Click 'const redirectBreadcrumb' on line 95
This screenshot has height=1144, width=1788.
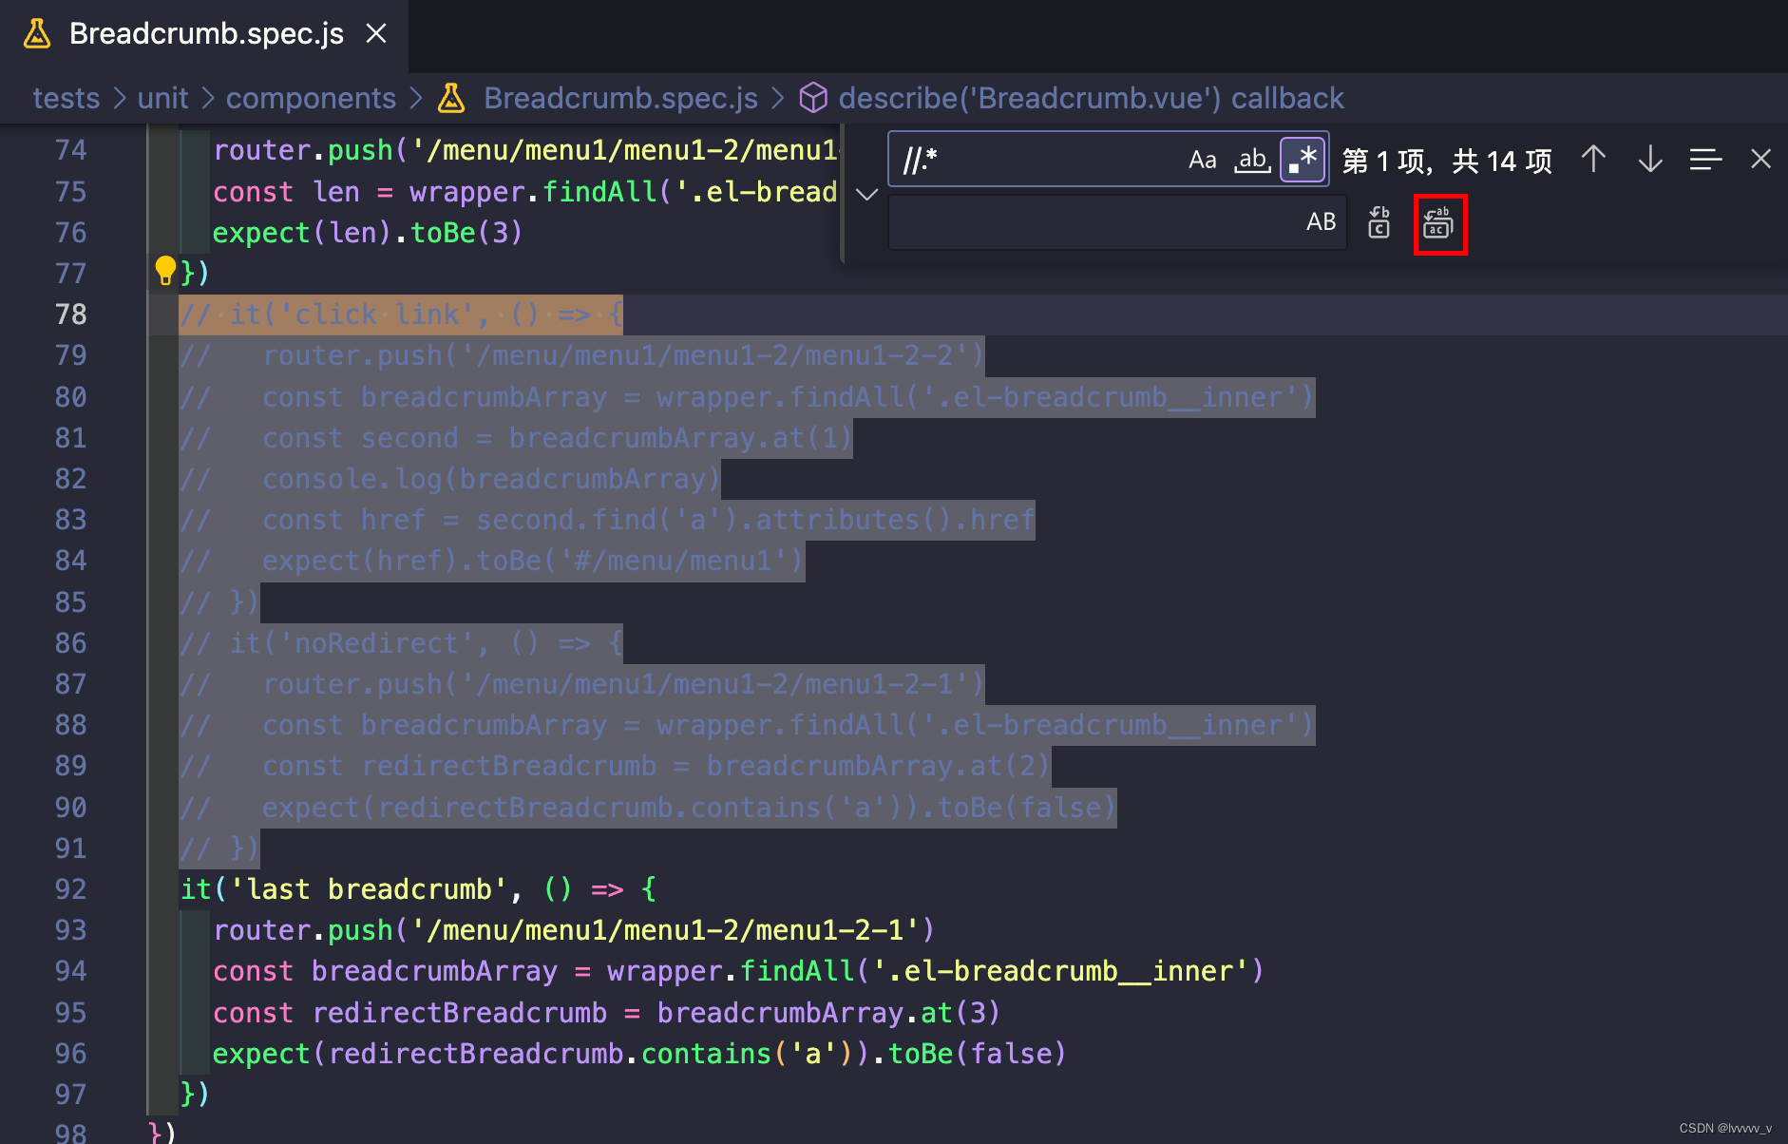pos(409,1013)
